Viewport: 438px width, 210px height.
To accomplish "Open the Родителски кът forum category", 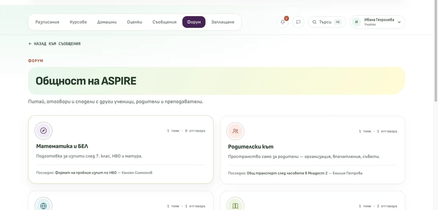I will coord(313,150).
